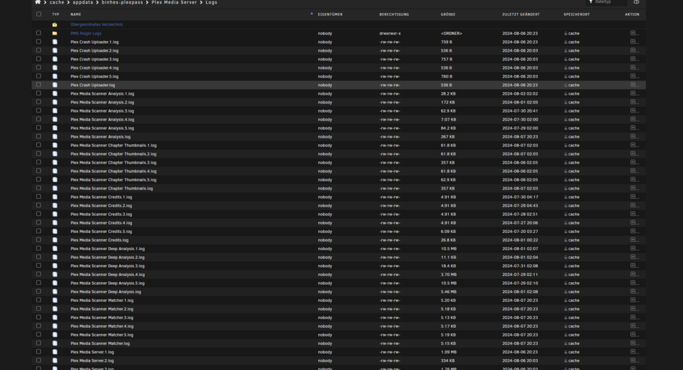Open action menu for Plex Media Scanner Credits.log
Image resolution: width=683 pixels, height=370 pixels.
coord(634,240)
